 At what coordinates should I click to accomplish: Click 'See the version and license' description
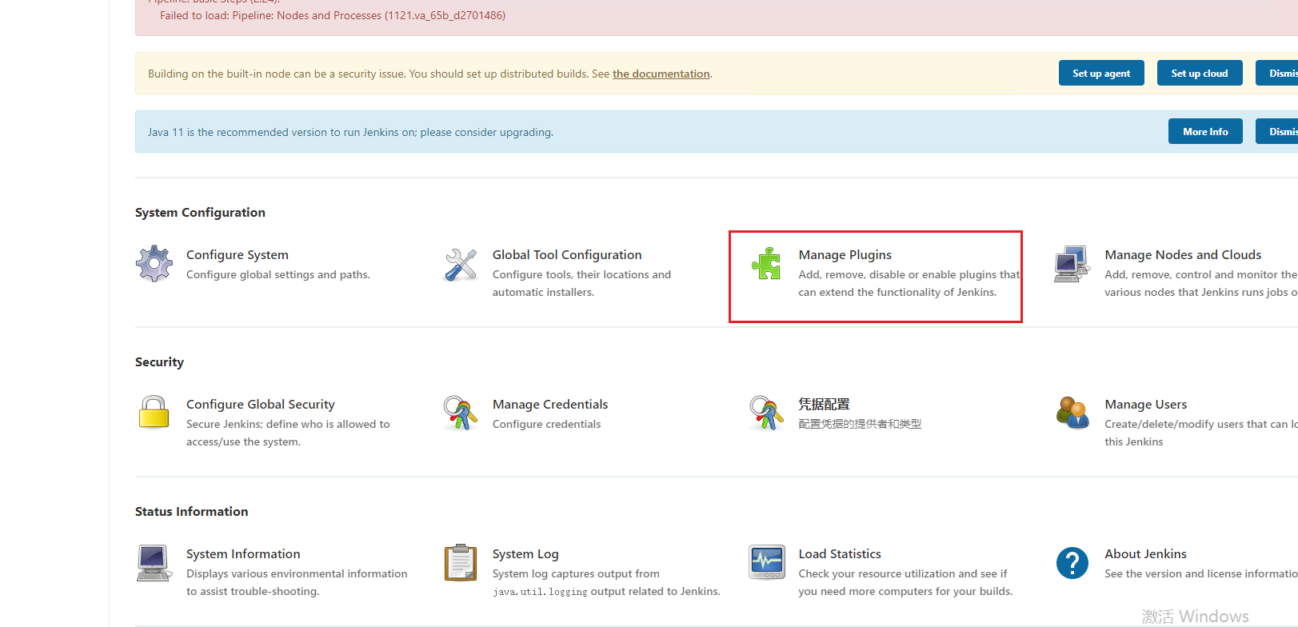pyautogui.click(x=1201, y=573)
